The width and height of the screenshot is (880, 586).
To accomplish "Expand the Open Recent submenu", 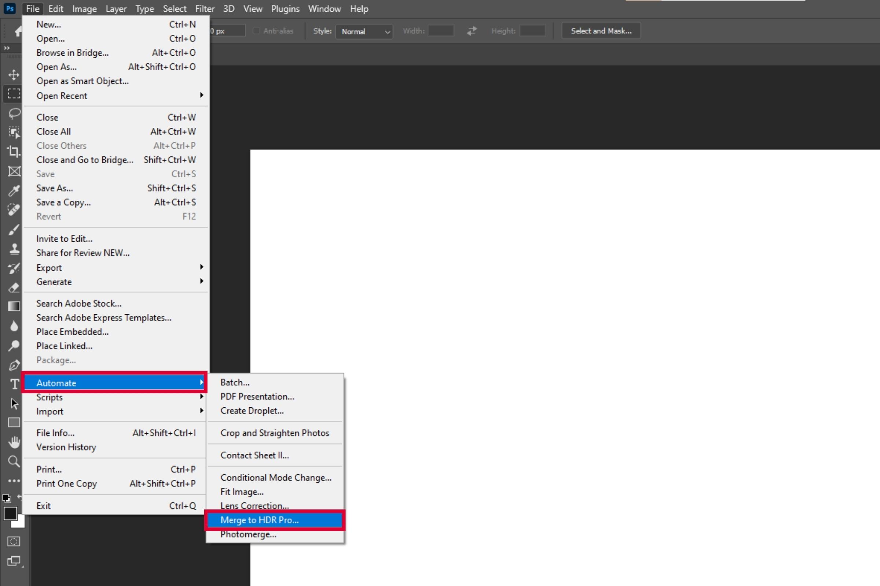I will click(116, 96).
